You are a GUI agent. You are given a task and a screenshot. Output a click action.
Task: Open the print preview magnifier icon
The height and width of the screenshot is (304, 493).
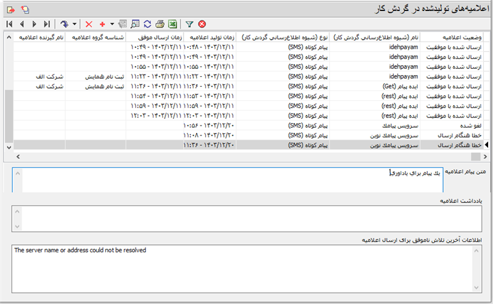(x=135, y=24)
